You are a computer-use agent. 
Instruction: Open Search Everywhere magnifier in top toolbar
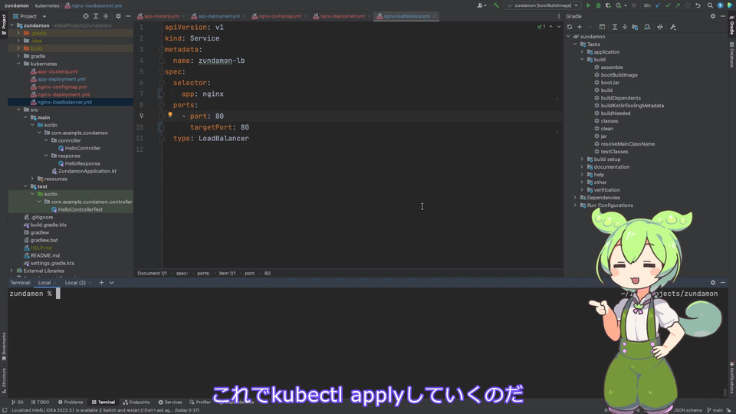click(710, 5)
